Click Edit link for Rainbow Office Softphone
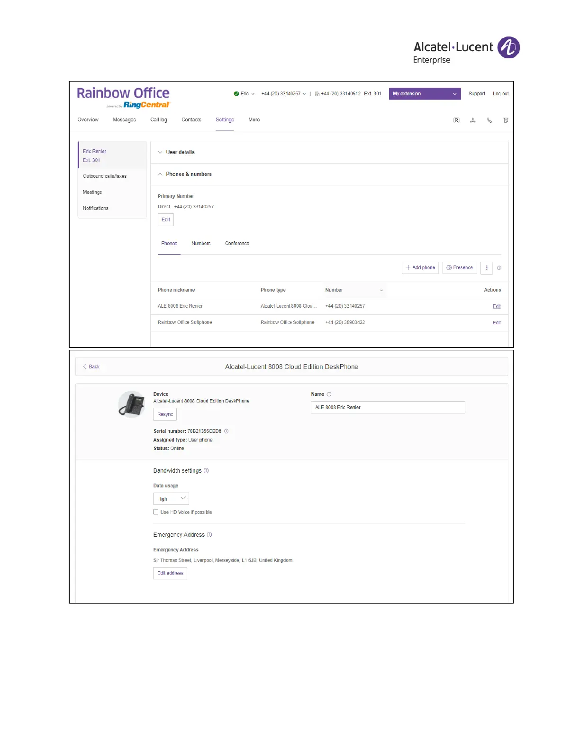580x751 pixels. click(496, 323)
